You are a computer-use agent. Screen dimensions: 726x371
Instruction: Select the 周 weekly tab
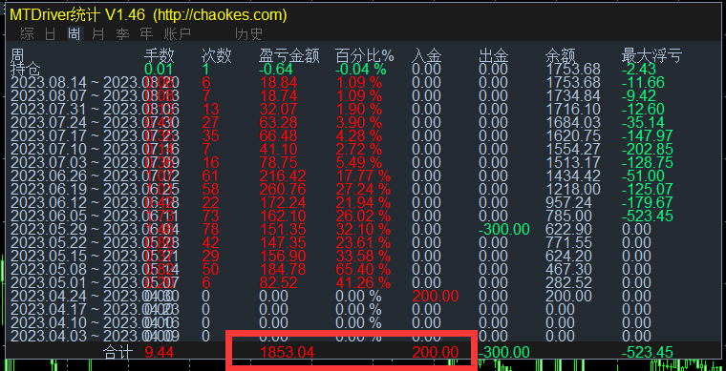tap(75, 34)
